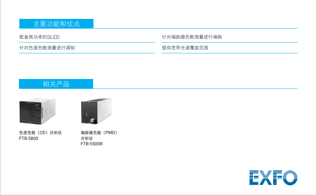Screen dimensions: 316x195
Task: Click the FTB-5500B model number
Action: 92,144
